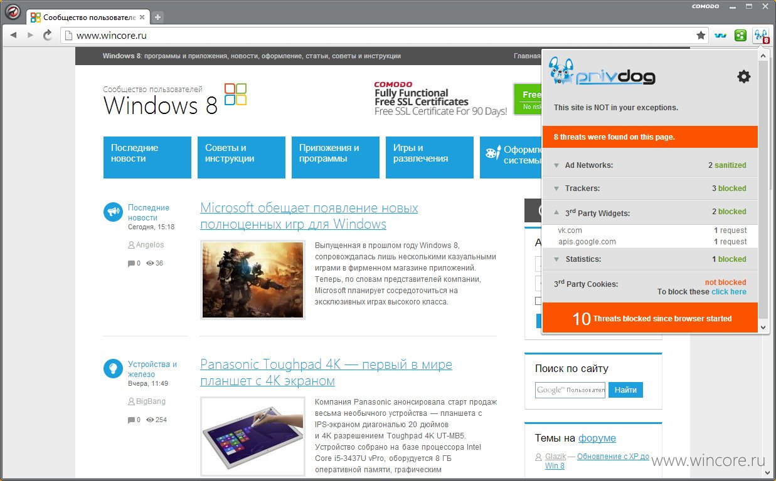This screenshot has width=776, height=481.
Task: Reload the page with the refresh icon
Action: (x=48, y=36)
